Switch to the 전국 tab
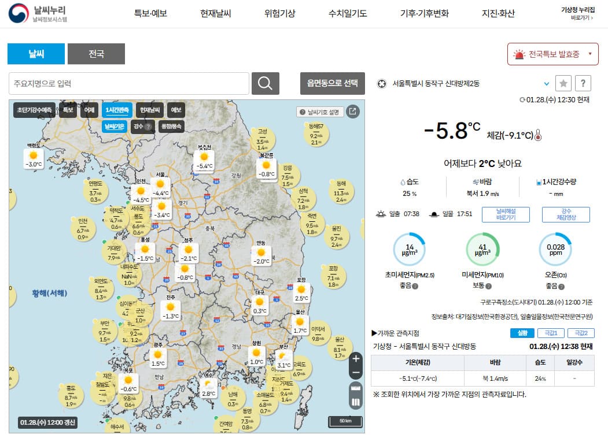 tap(96, 53)
